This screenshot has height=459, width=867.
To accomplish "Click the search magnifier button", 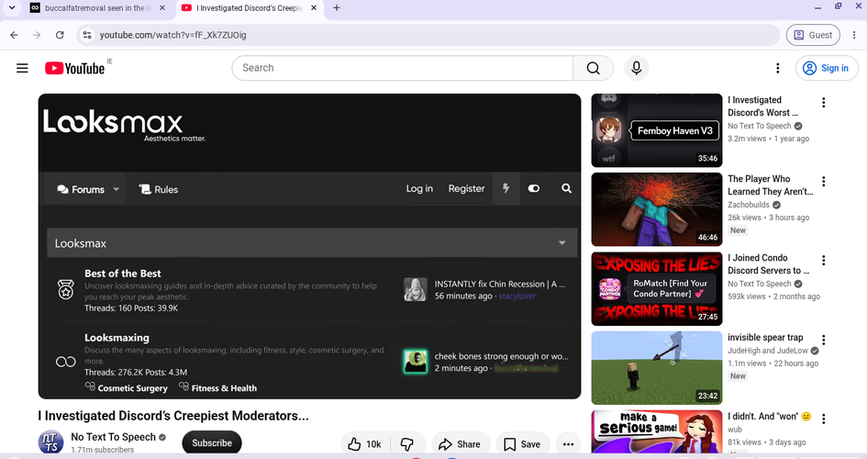I will coord(593,68).
